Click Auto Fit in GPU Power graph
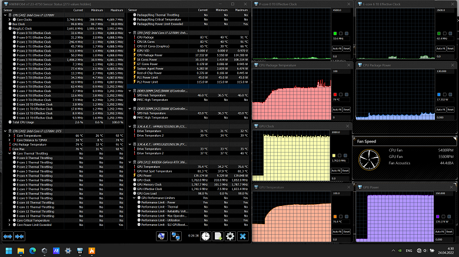Screen dimensions: 459x257 coord(440,232)
